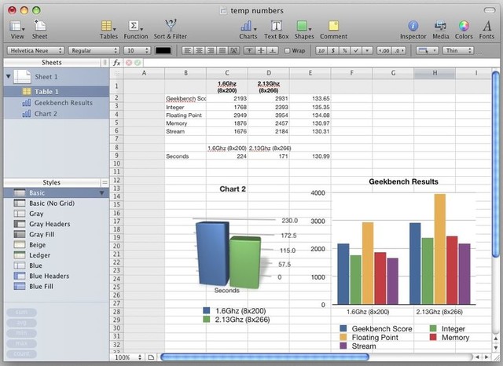503x366 pixels.
Task: Open Helvetica Neue font family dropdown
Action: [x=35, y=50]
